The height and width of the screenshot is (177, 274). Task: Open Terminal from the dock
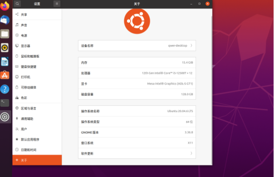pos(5,103)
